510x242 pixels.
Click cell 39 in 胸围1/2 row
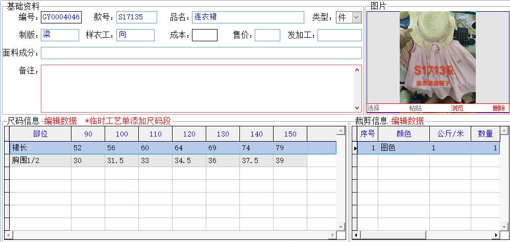point(290,160)
